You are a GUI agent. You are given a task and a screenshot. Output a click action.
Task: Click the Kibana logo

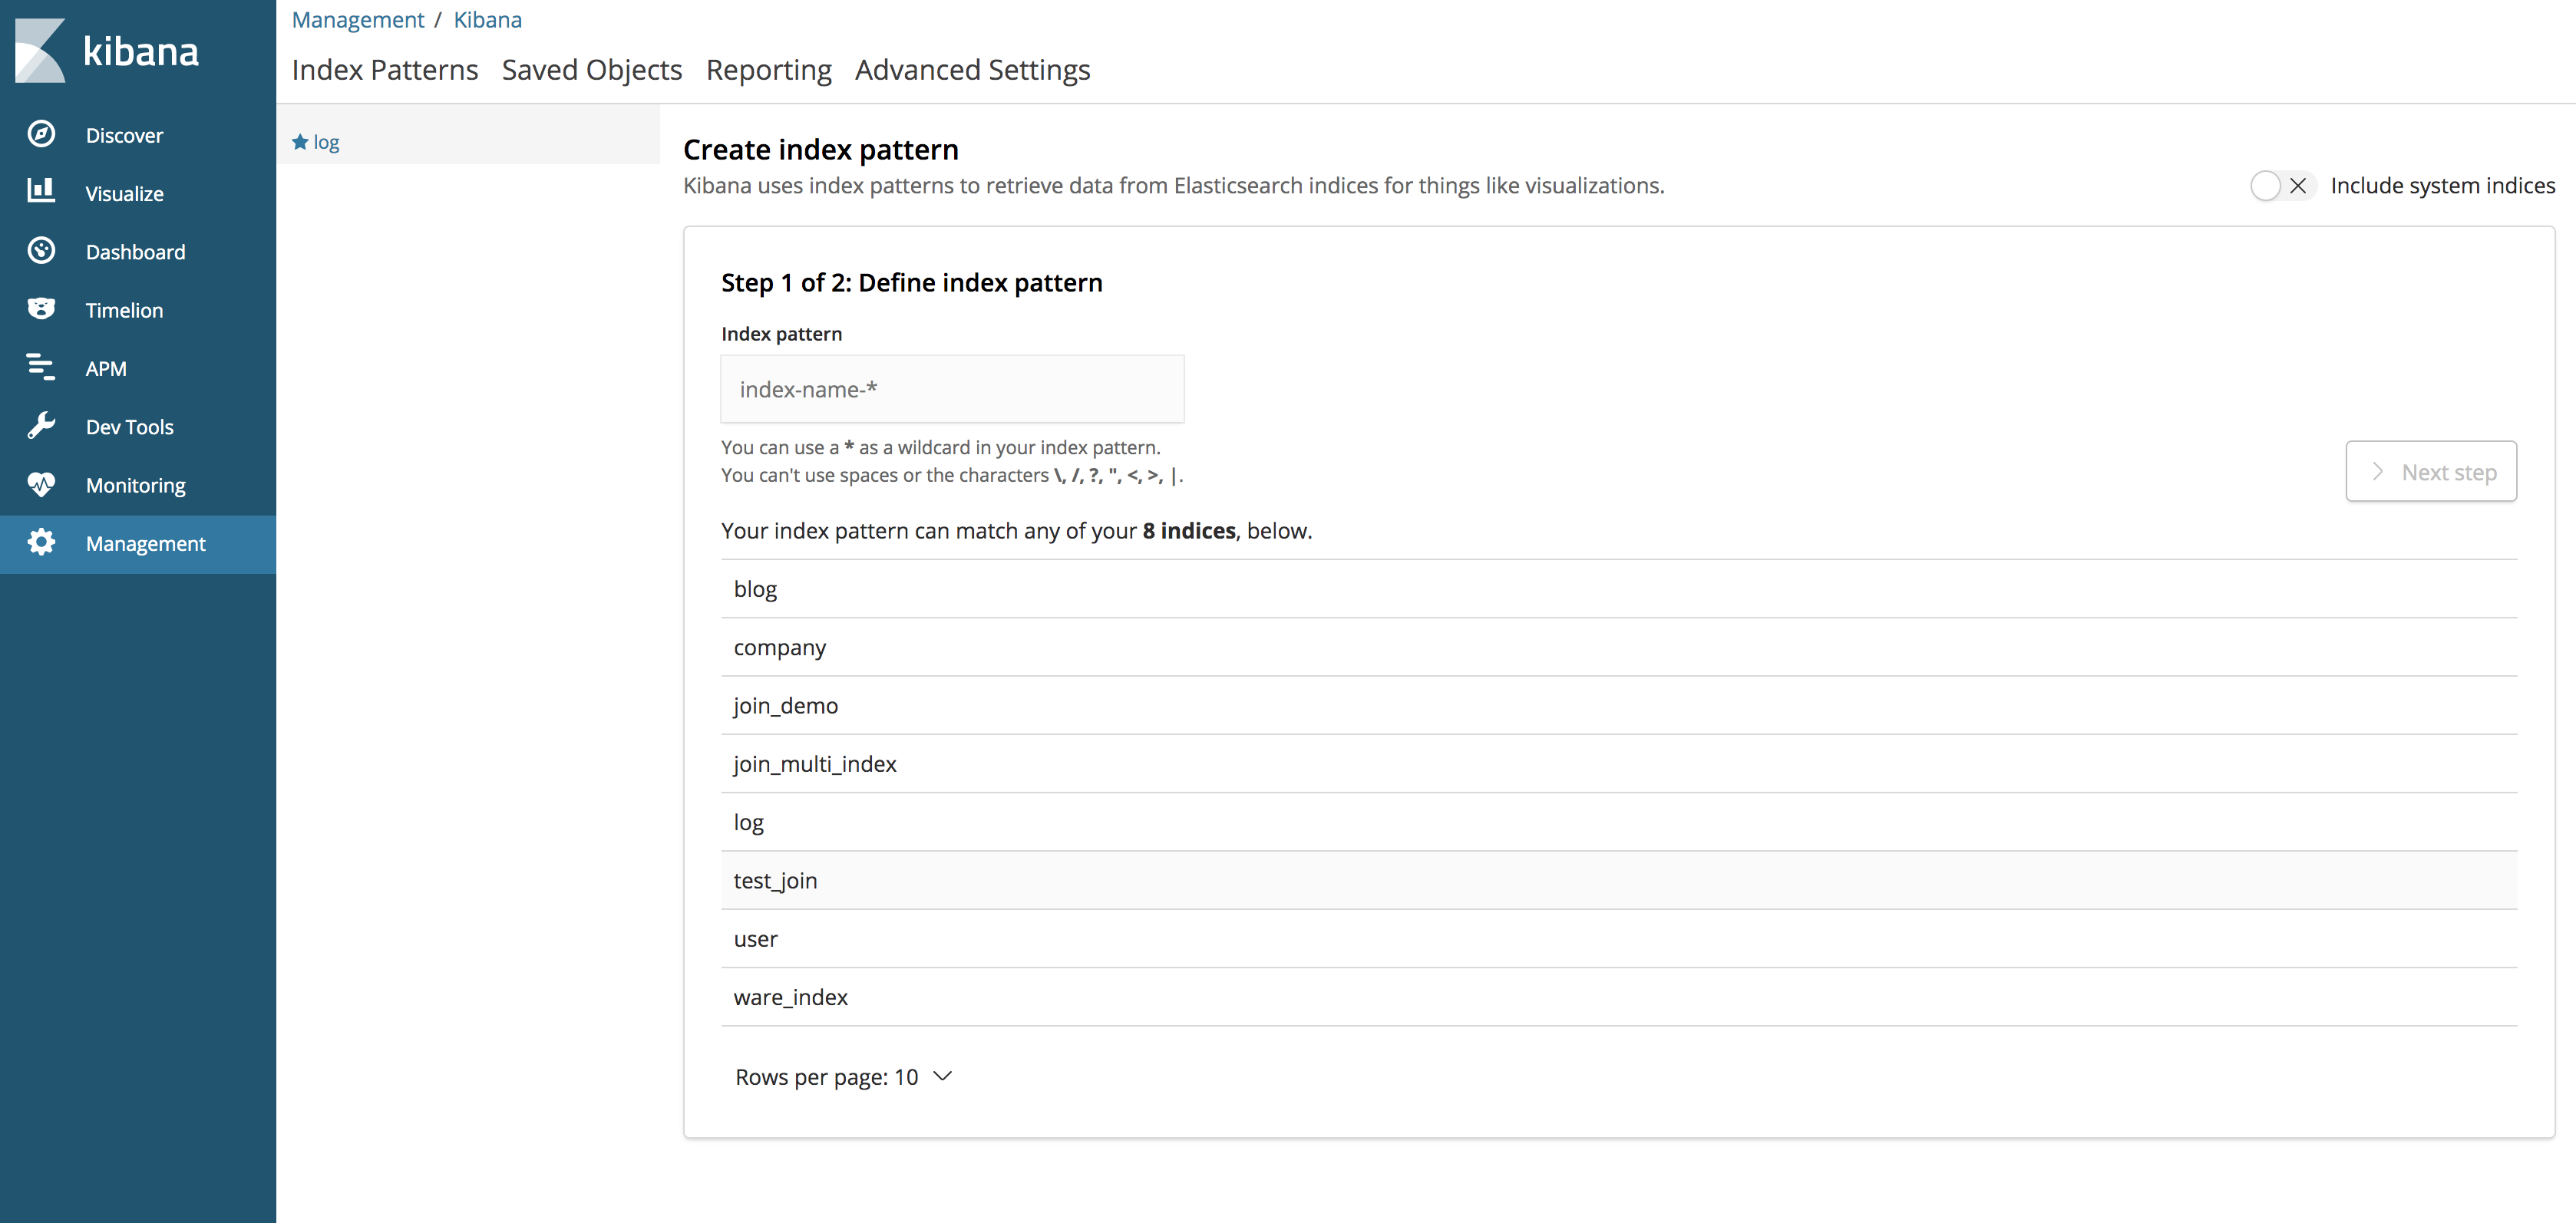coord(107,51)
